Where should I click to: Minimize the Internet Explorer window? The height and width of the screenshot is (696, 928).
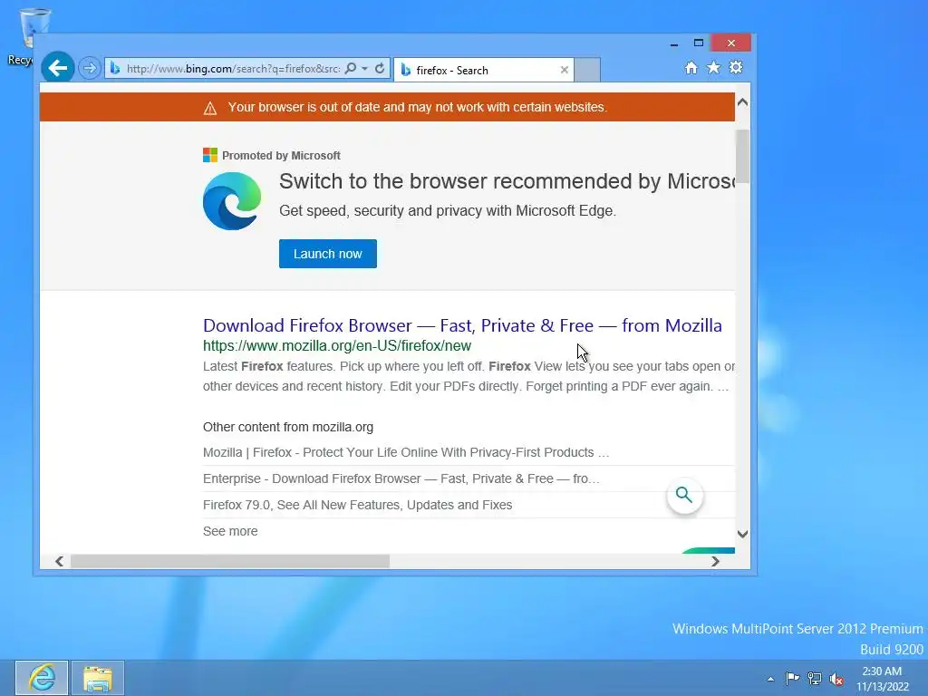(x=674, y=43)
